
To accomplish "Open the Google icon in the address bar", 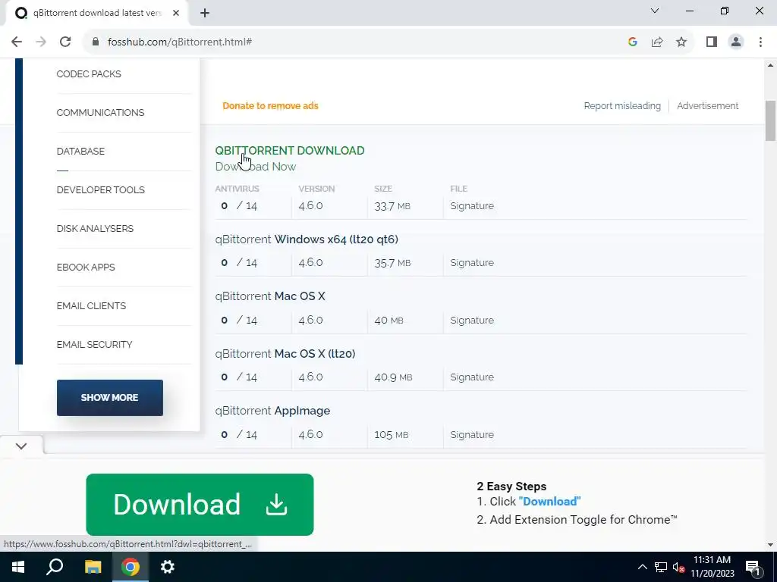I will (632, 42).
